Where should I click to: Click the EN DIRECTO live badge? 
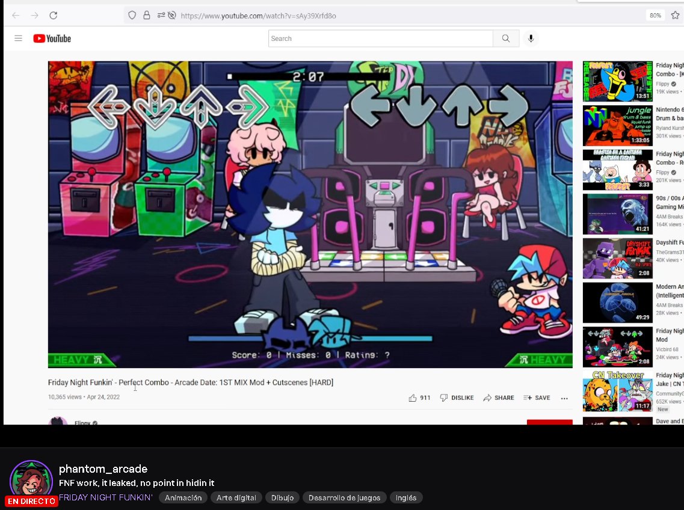[x=31, y=501]
